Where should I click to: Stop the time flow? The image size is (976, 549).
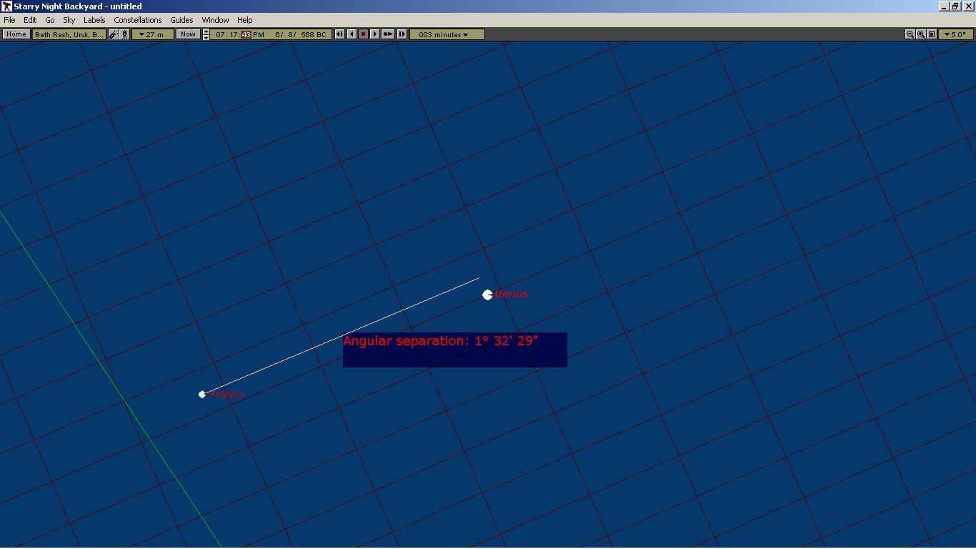[x=363, y=34]
